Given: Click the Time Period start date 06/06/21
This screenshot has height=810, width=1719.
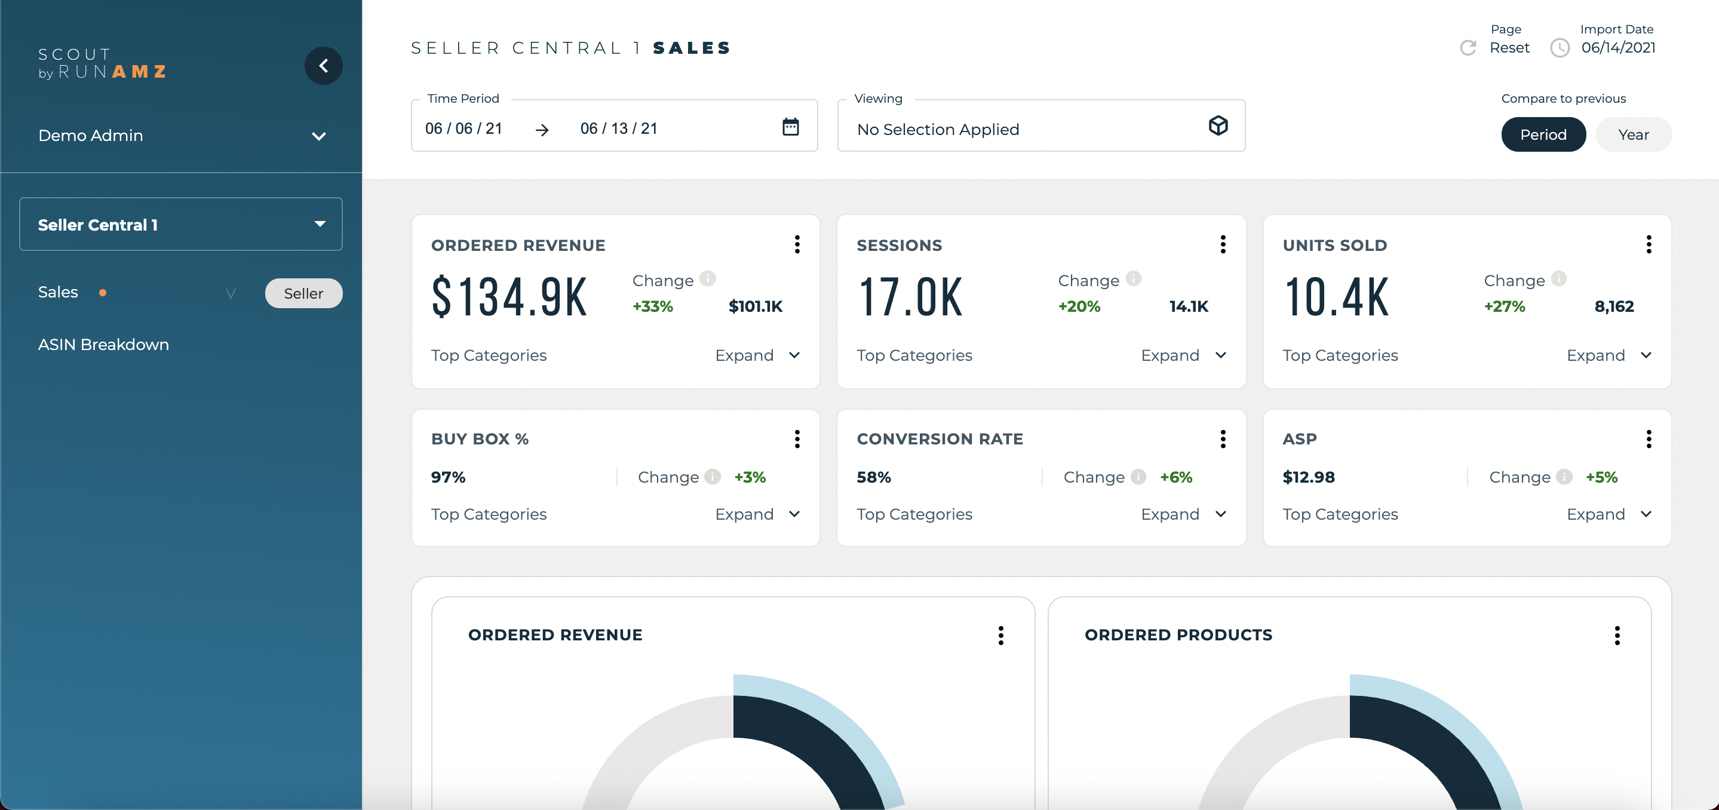Looking at the screenshot, I should (463, 128).
